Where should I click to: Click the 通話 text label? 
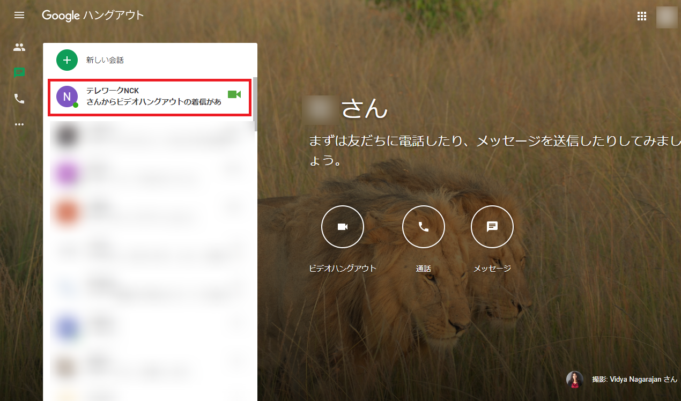click(x=423, y=269)
